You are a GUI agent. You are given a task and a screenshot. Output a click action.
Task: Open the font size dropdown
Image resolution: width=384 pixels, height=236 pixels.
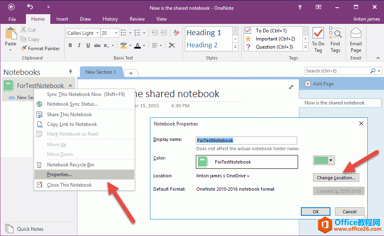[x=116, y=33]
